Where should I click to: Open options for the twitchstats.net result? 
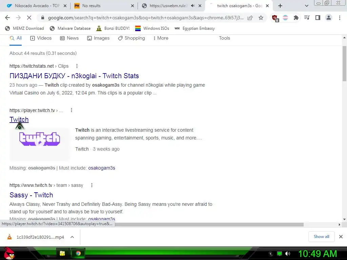click(77, 66)
